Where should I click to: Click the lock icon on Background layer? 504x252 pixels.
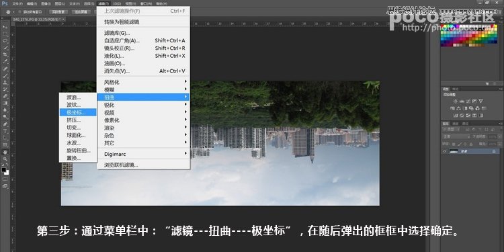click(x=494, y=151)
